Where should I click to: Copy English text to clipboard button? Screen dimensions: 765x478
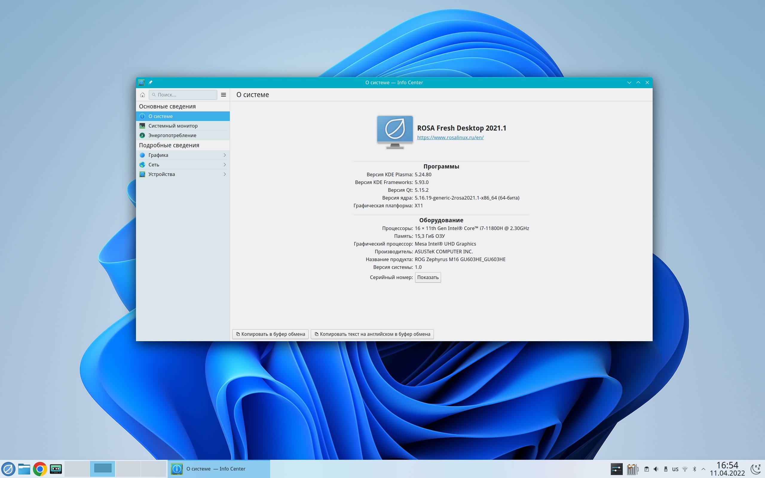(x=372, y=334)
